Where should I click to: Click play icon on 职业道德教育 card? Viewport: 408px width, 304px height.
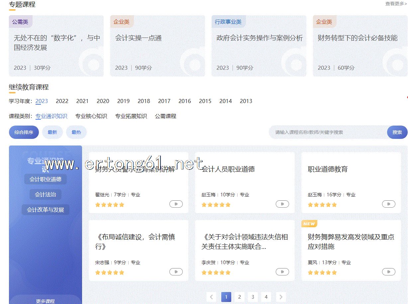click(x=388, y=204)
